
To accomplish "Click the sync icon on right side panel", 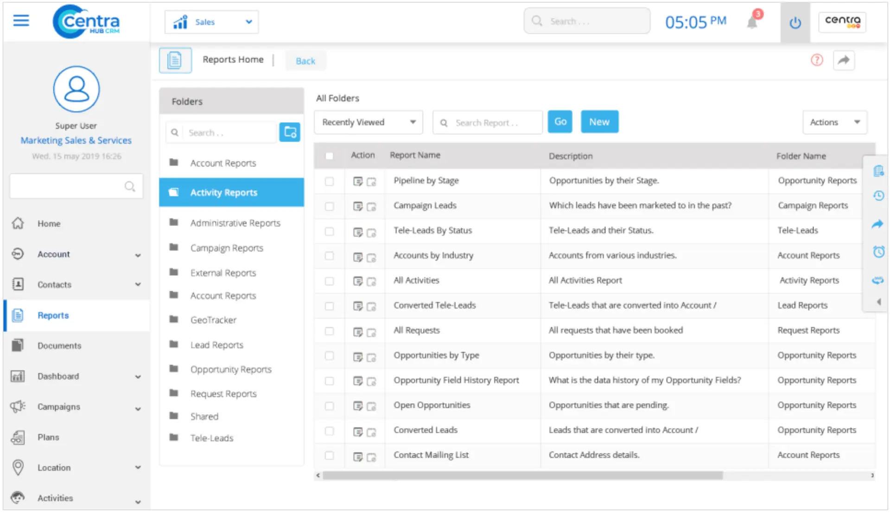I will pos(878,280).
